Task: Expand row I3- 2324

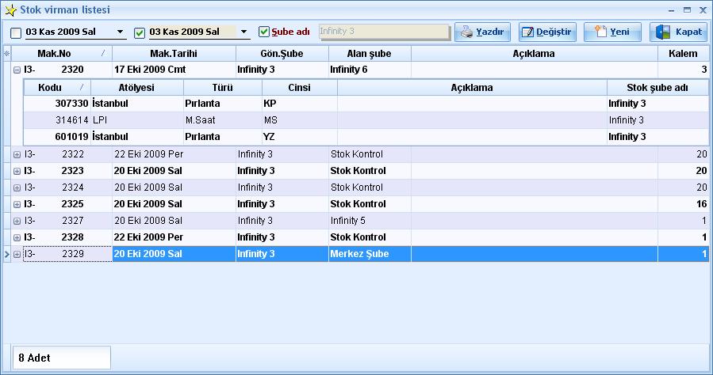Action: (x=17, y=187)
